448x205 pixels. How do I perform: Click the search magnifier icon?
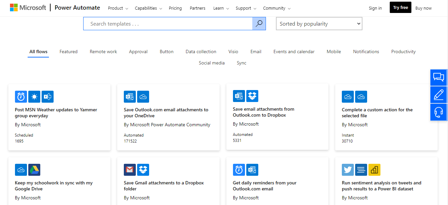(259, 24)
